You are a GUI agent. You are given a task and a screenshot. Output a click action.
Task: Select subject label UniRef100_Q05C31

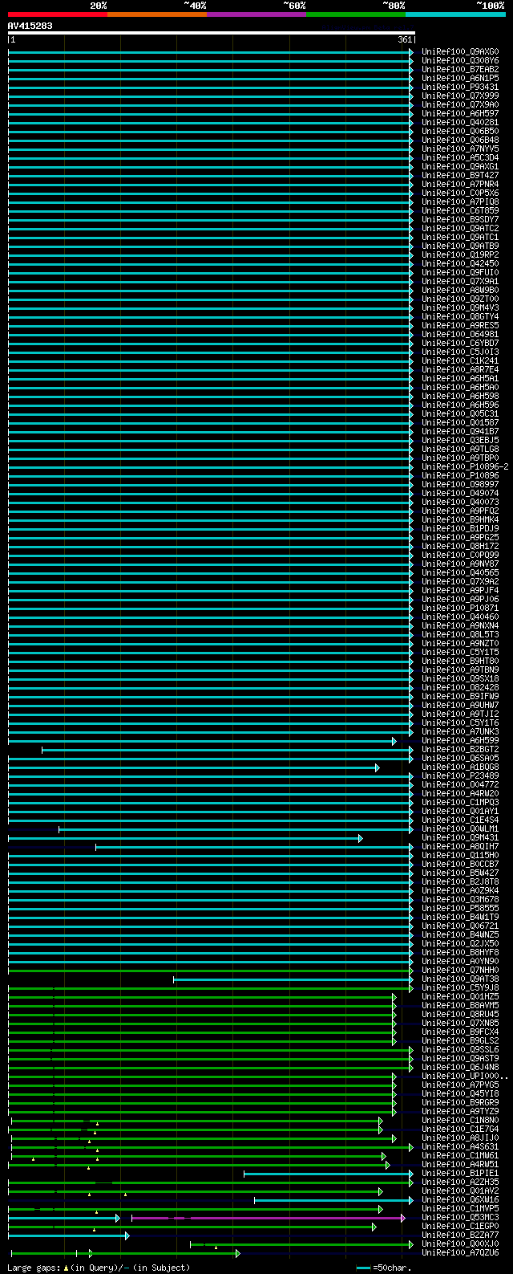click(460, 413)
